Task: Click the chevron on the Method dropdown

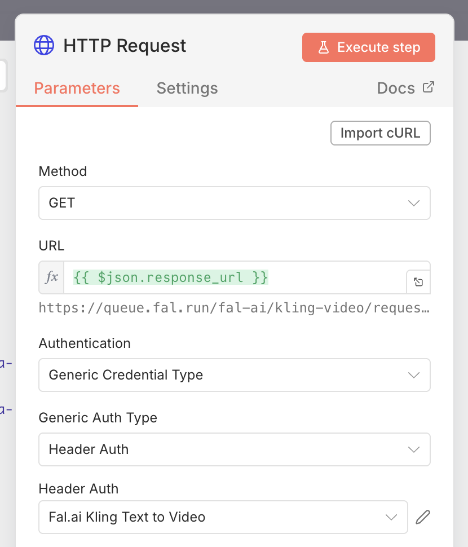Action: coord(414,203)
